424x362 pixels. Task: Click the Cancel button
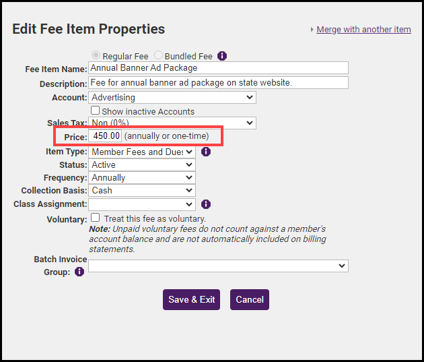pyautogui.click(x=250, y=299)
